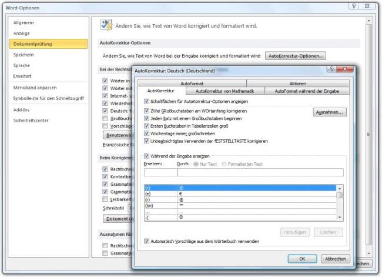Screen dimensions: 382x277
Task: Confirm AutoKorrektur dialog with OK
Action: tap(302, 259)
